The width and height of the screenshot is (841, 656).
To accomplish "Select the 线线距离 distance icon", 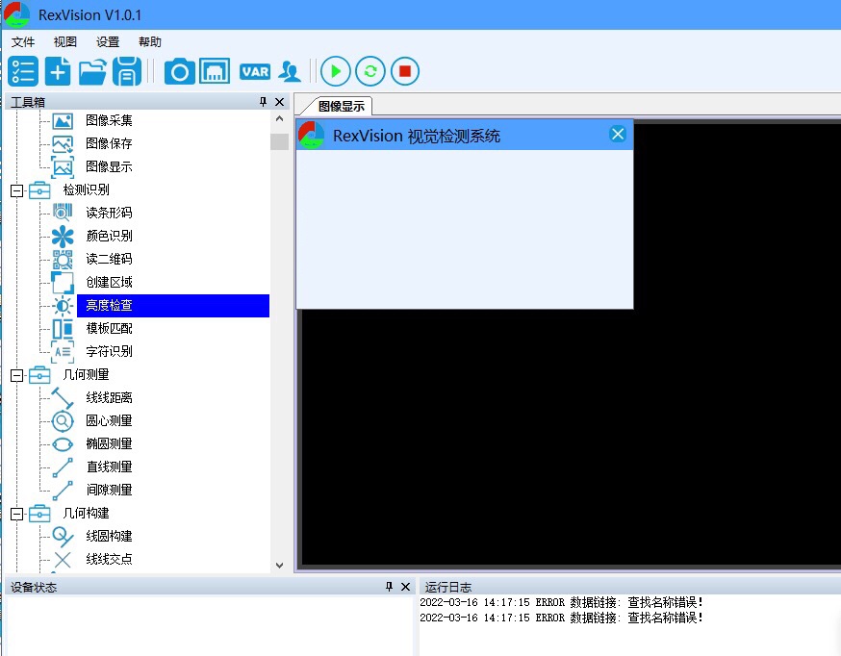I will tap(63, 397).
